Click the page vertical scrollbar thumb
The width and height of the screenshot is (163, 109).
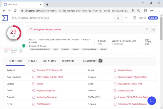click(161, 28)
